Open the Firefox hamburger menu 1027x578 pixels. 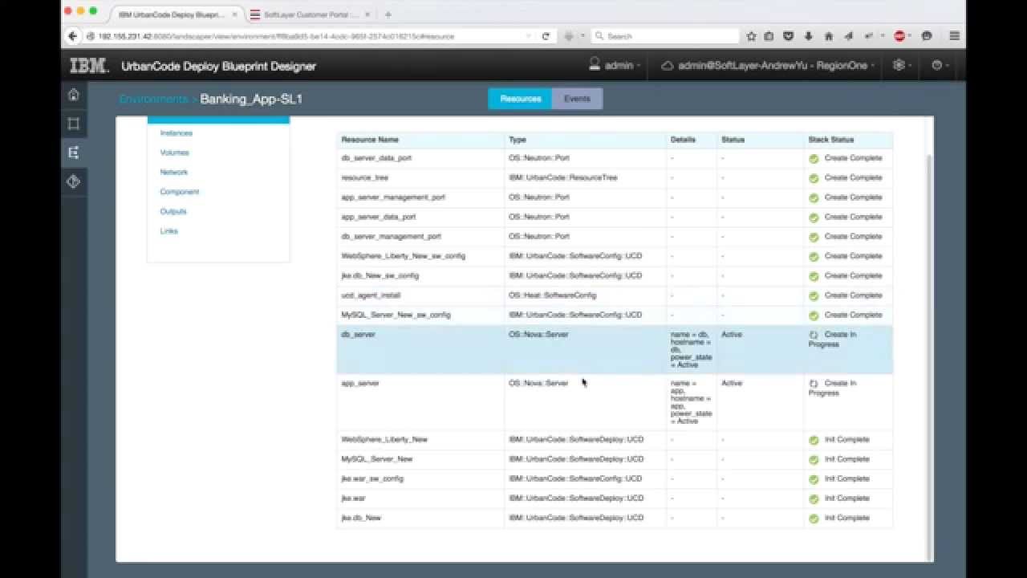pos(954,36)
